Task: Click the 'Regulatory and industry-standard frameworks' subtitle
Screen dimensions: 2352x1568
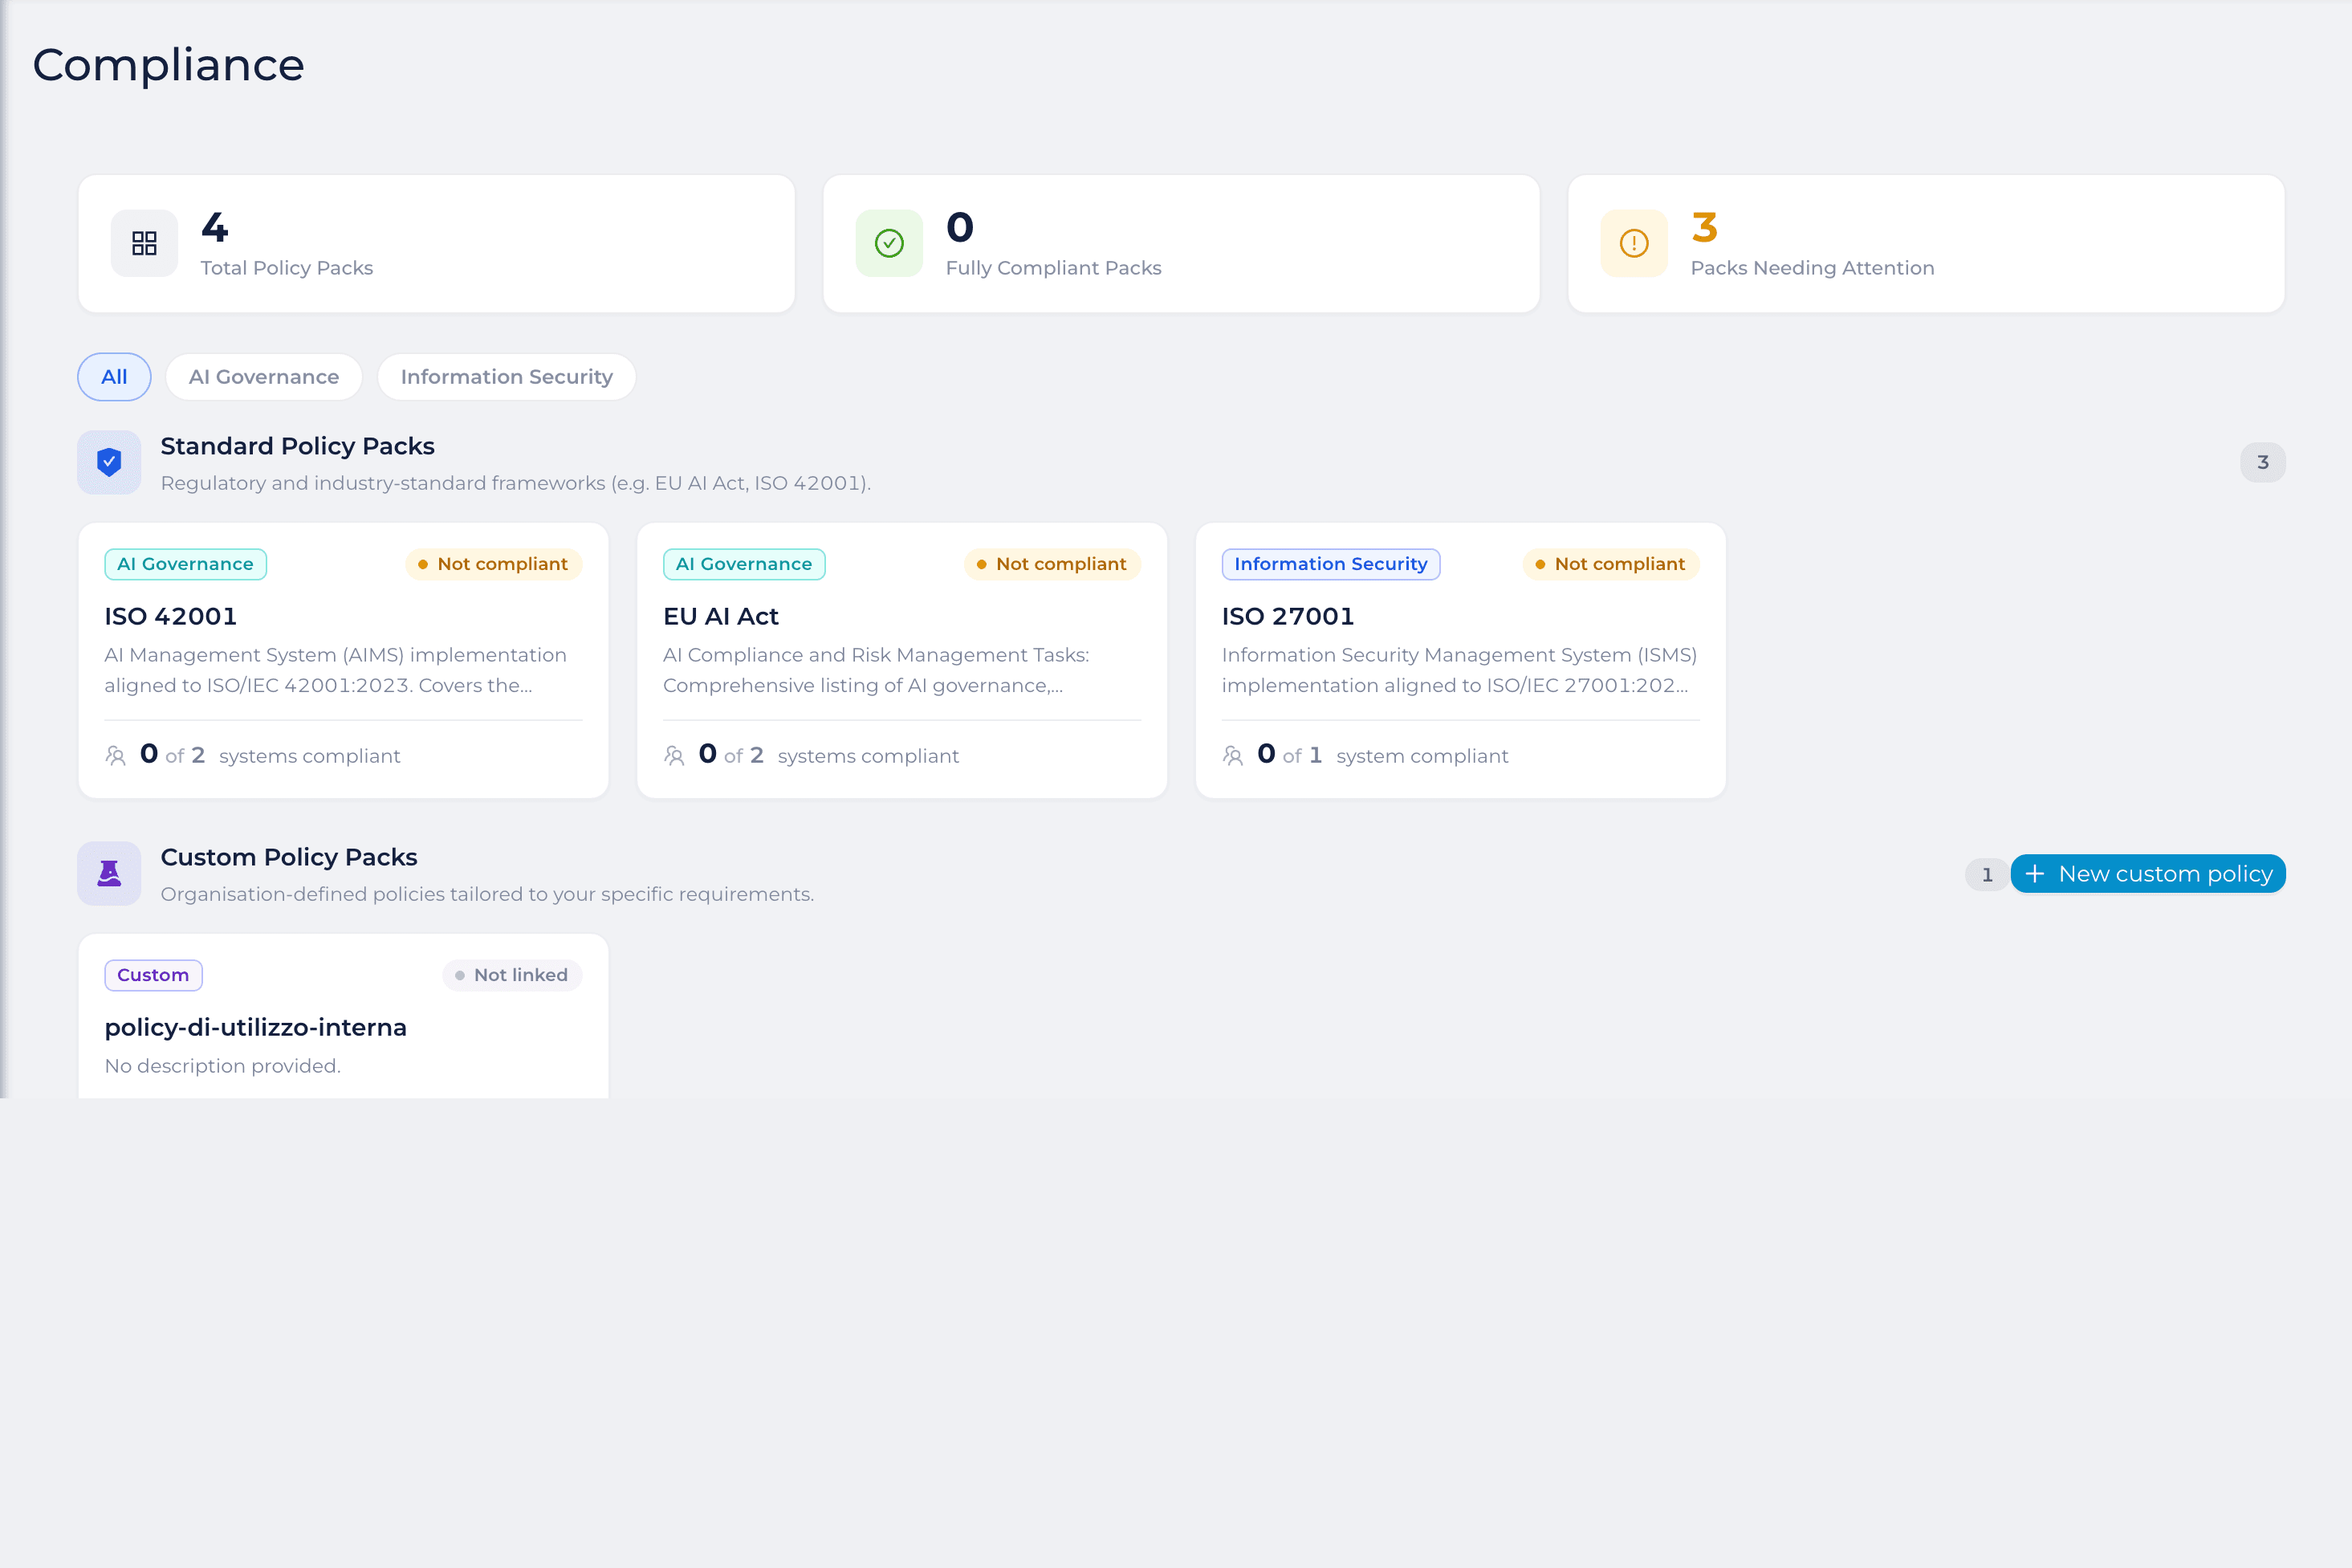Action: click(516, 483)
